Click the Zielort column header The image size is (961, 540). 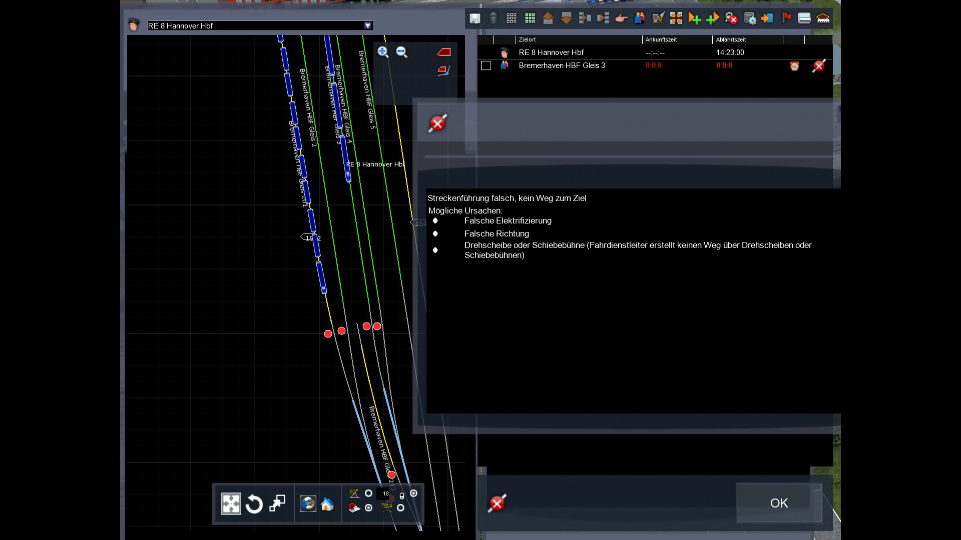tap(527, 39)
